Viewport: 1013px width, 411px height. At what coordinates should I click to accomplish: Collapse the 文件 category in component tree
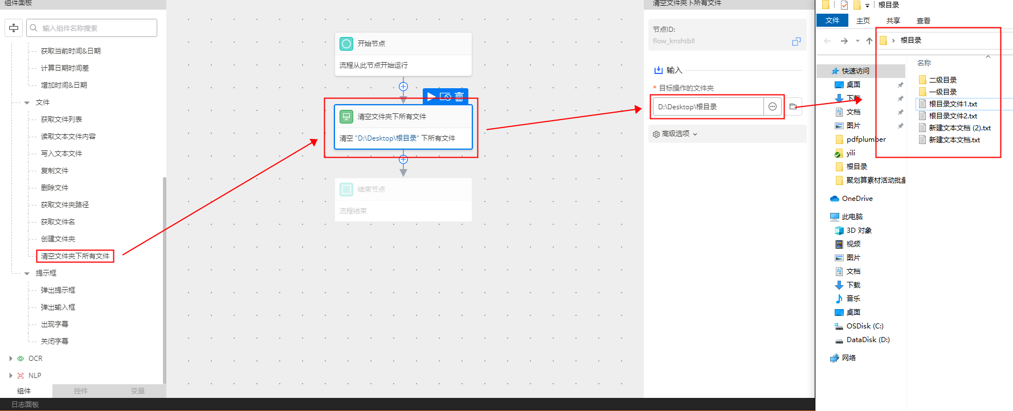(x=27, y=102)
